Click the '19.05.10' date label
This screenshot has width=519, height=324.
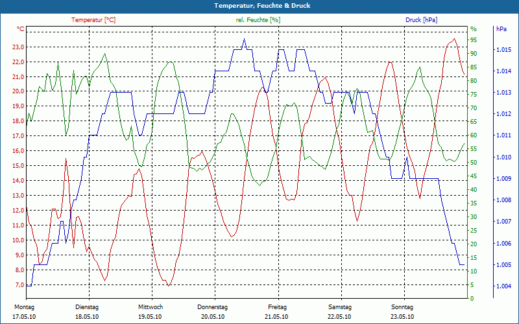point(150,317)
